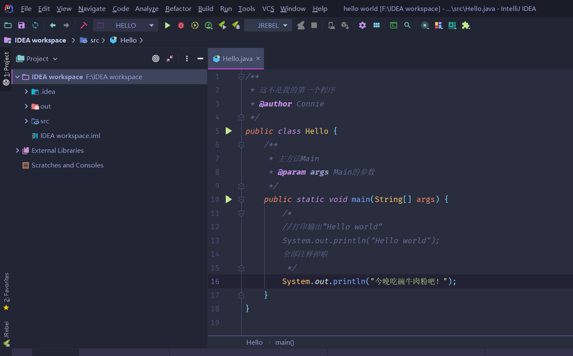Image resolution: width=573 pixels, height=356 pixels.
Task: Click the Build project hammer icon
Action: click(83, 26)
